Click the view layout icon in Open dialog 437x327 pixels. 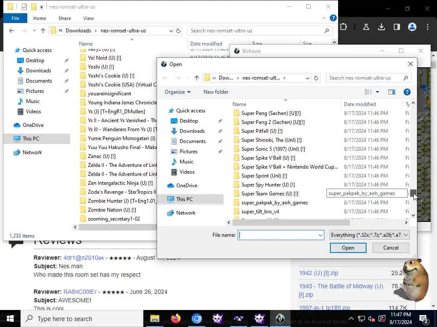point(368,92)
